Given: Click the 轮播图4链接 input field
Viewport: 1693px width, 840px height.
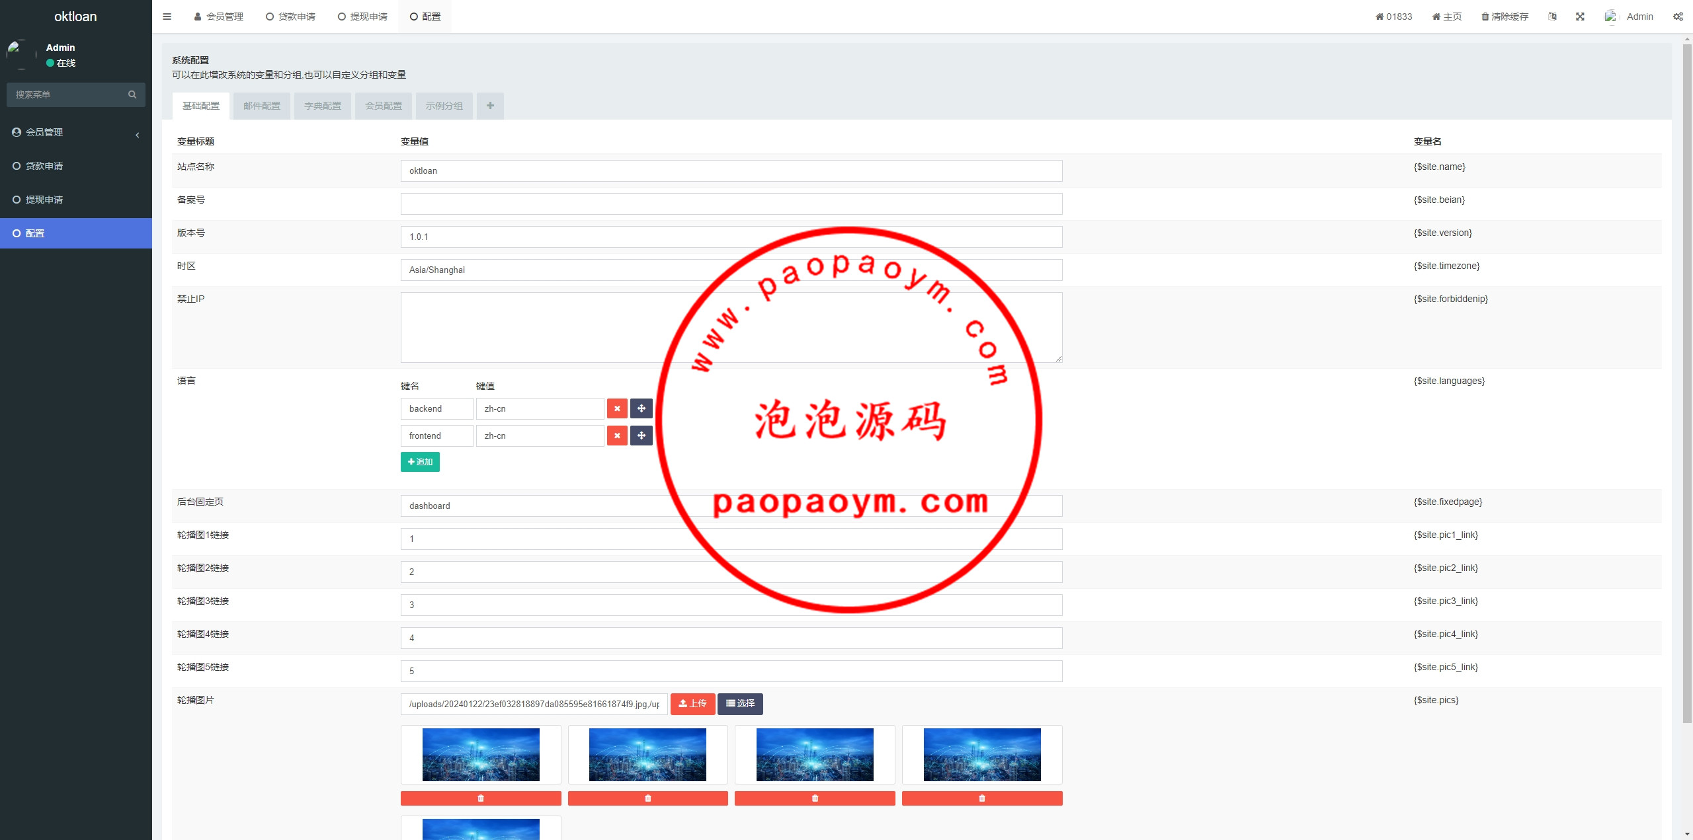Looking at the screenshot, I should (731, 638).
